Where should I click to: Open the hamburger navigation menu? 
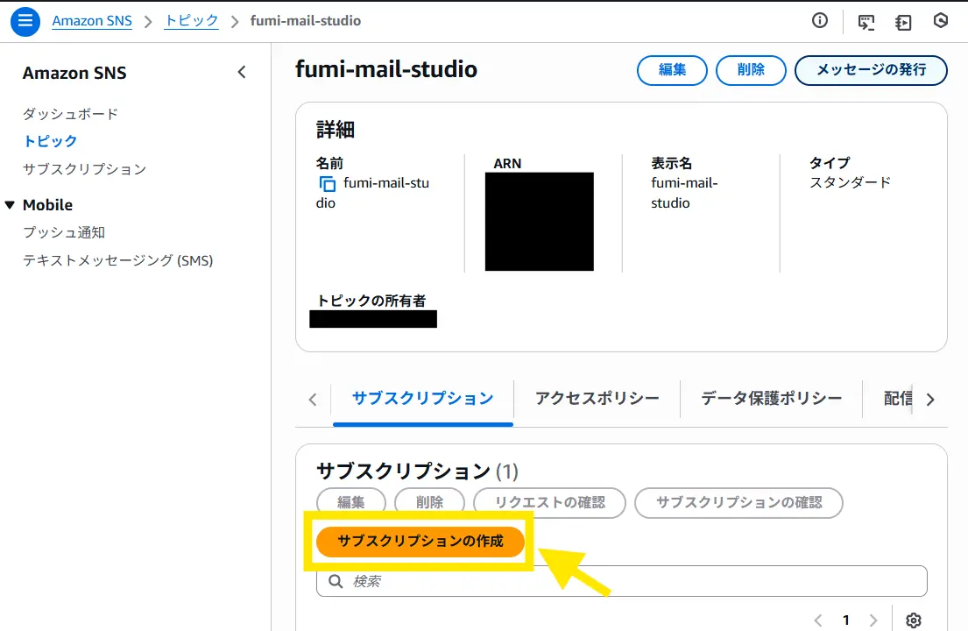(x=25, y=21)
